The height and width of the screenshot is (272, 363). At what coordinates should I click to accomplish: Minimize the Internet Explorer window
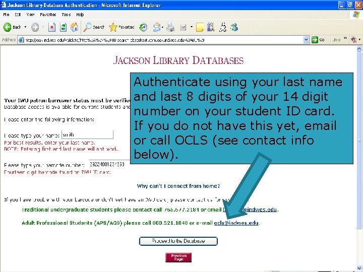(x=342, y=5)
